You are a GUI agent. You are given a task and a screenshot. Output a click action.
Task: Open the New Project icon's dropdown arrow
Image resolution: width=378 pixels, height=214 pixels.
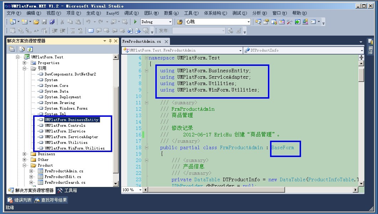pos(18,22)
